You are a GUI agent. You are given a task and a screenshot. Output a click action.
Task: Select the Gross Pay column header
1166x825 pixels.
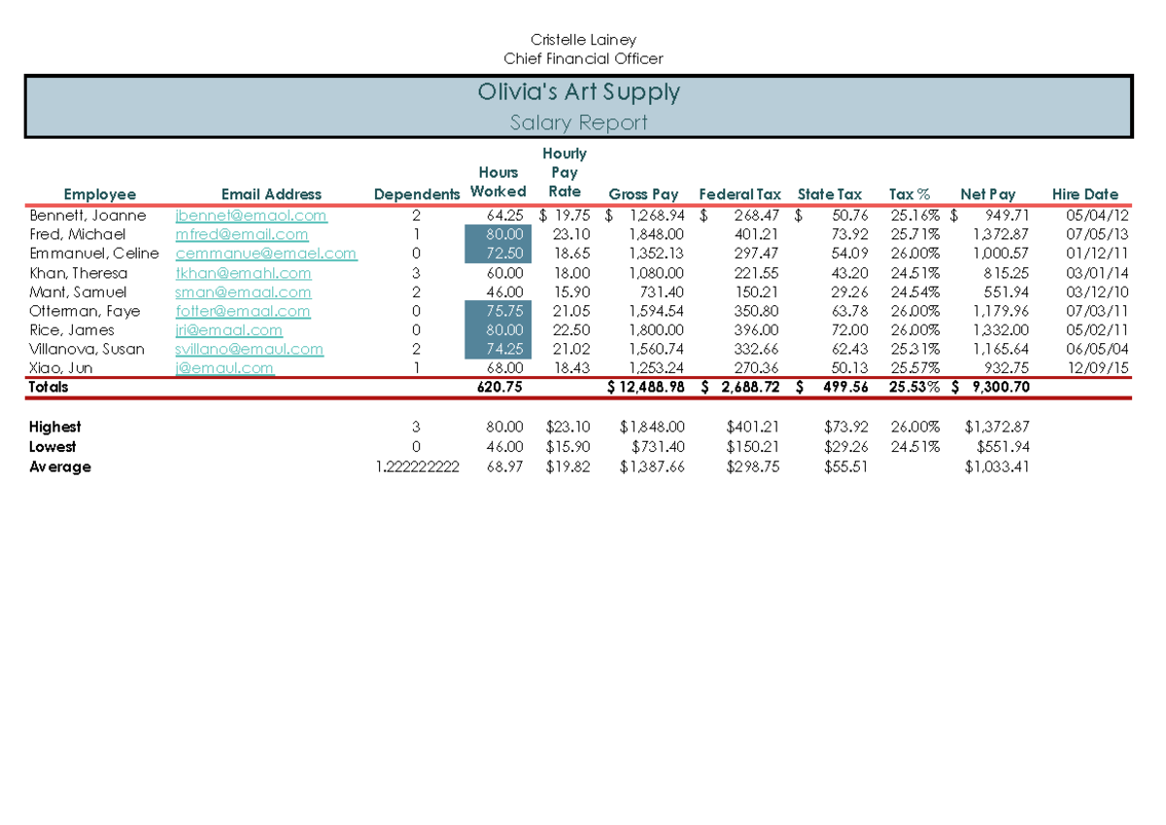click(x=643, y=193)
